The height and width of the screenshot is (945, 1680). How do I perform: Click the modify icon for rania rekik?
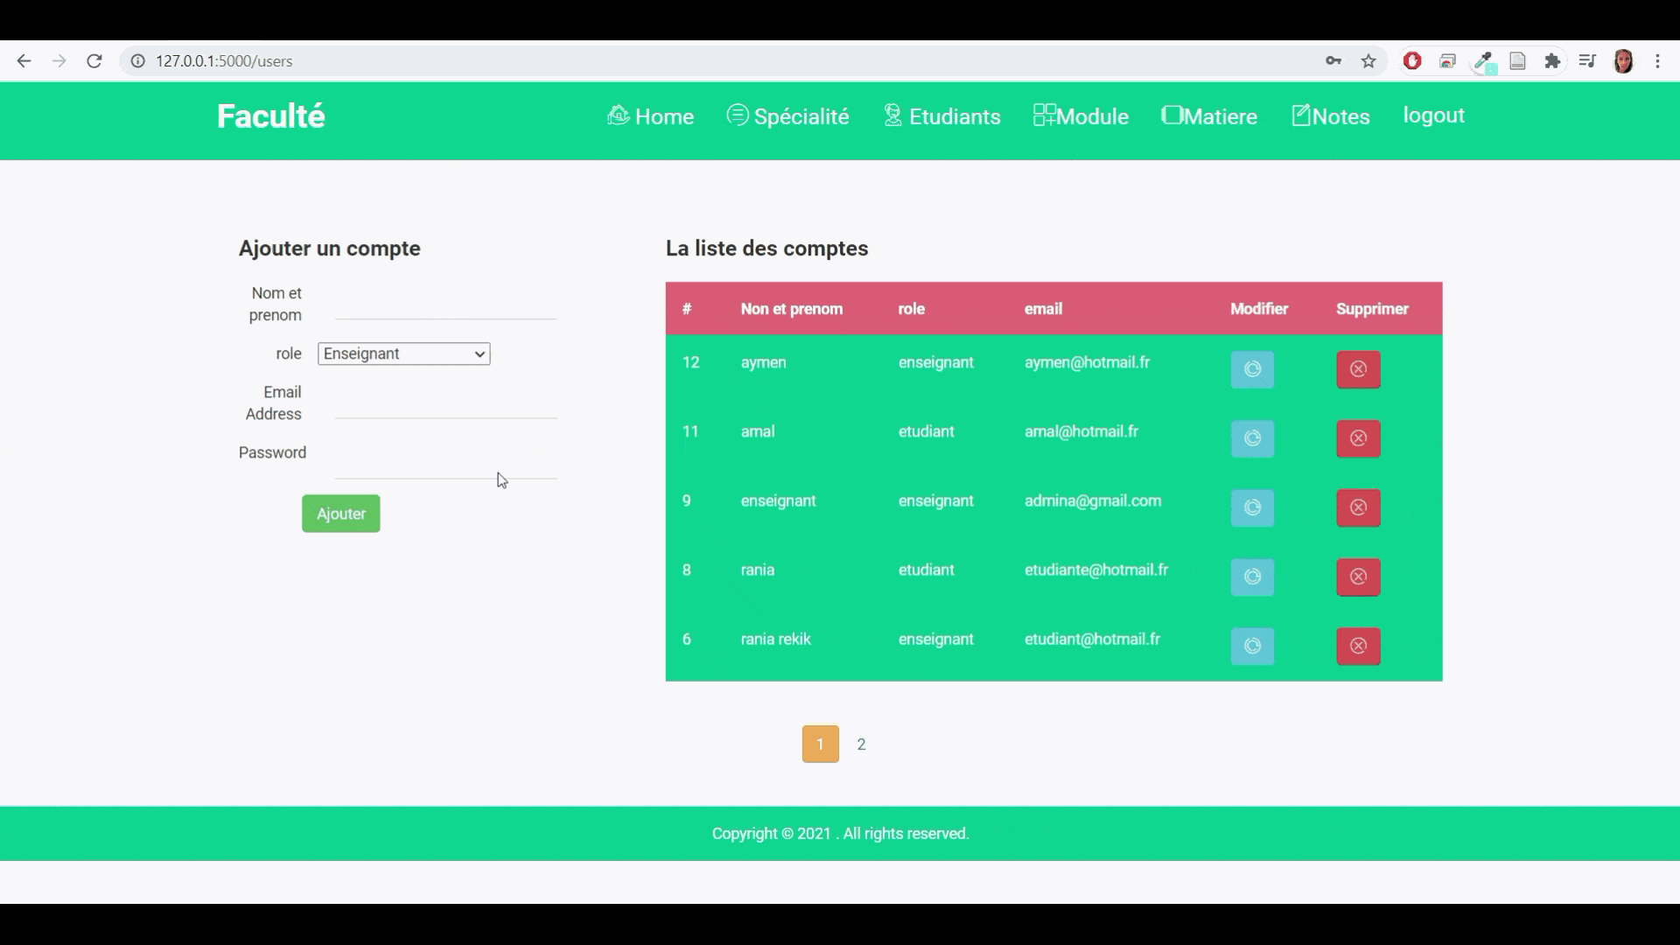pos(1252,646)
